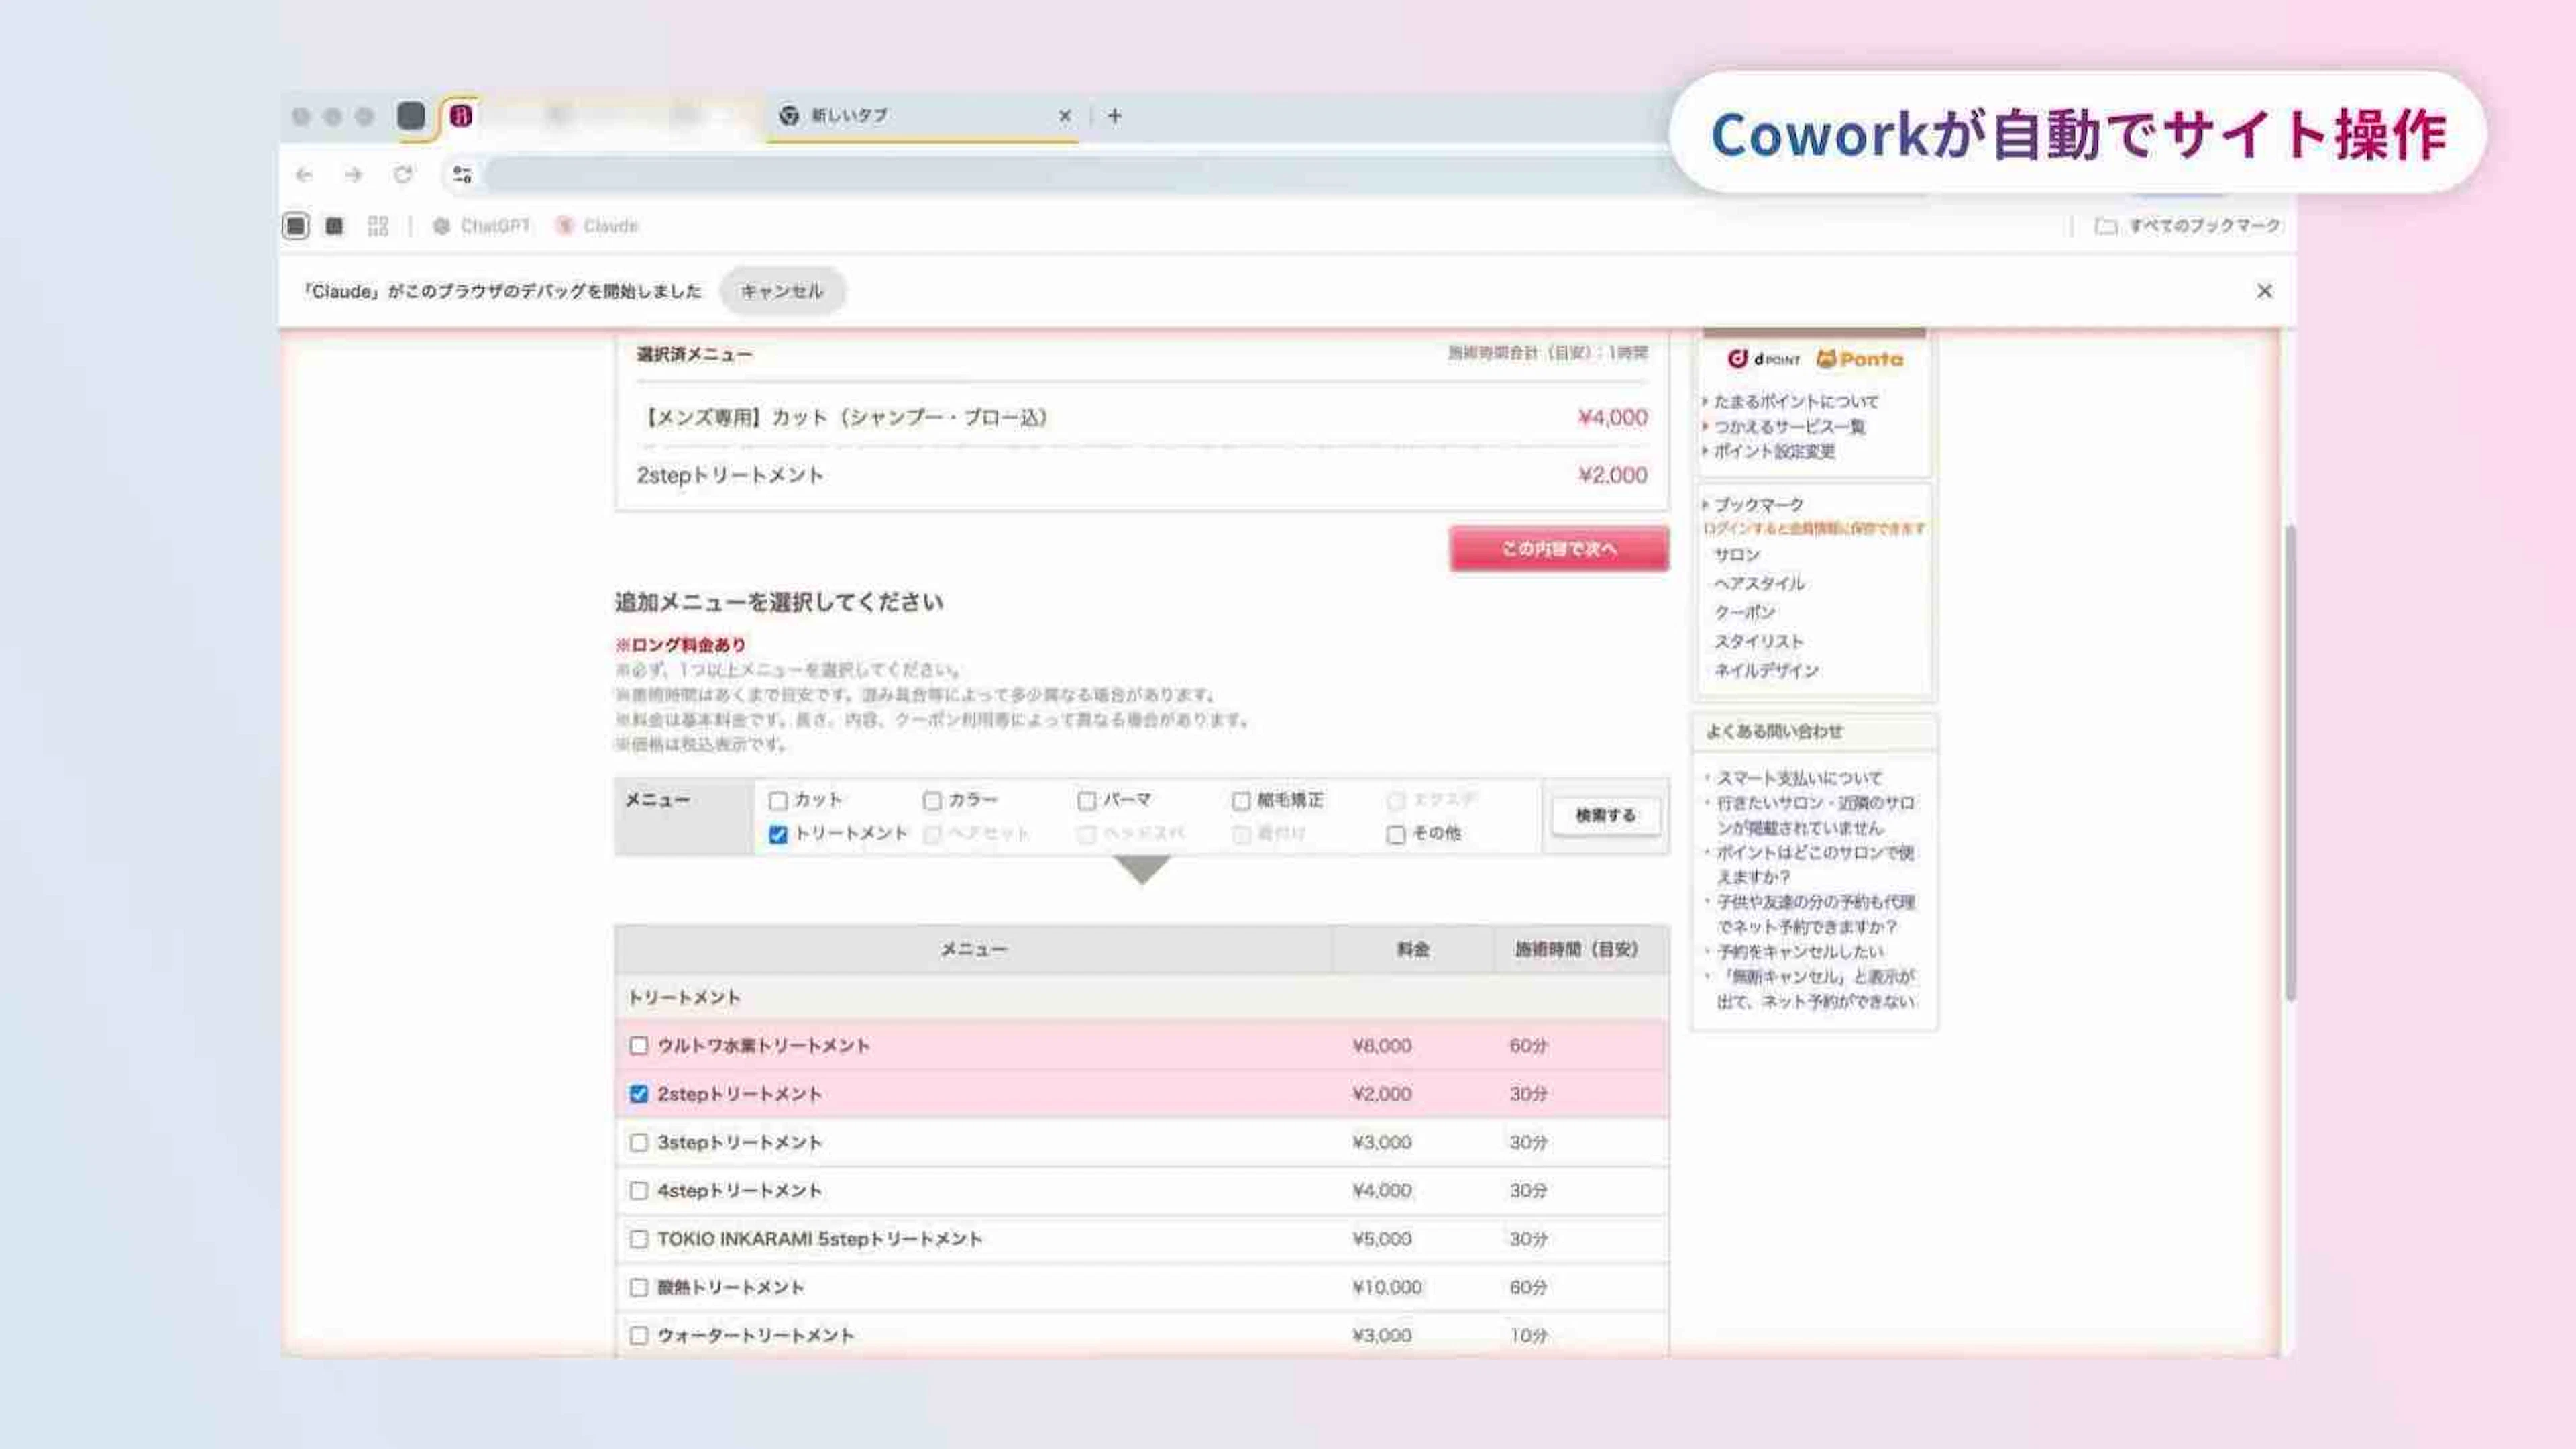2576x1449 pixels.
Task: Click the page vertical scrollbar
Action: click(2289, 760)
